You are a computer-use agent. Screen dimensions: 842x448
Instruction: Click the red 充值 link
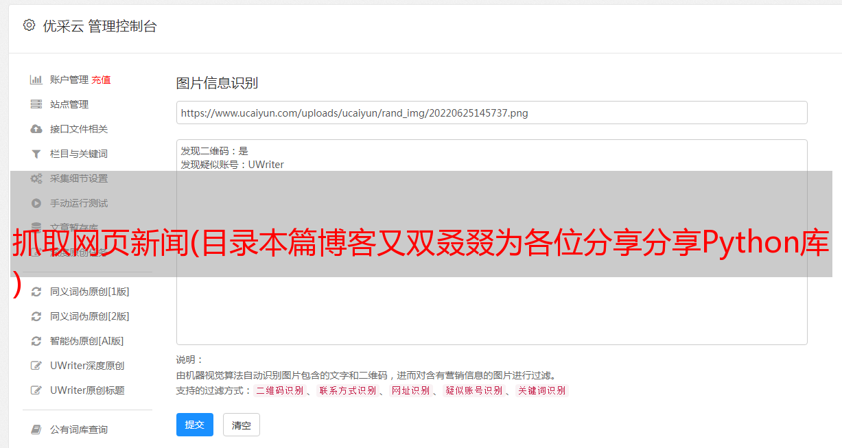pos(101,80)
